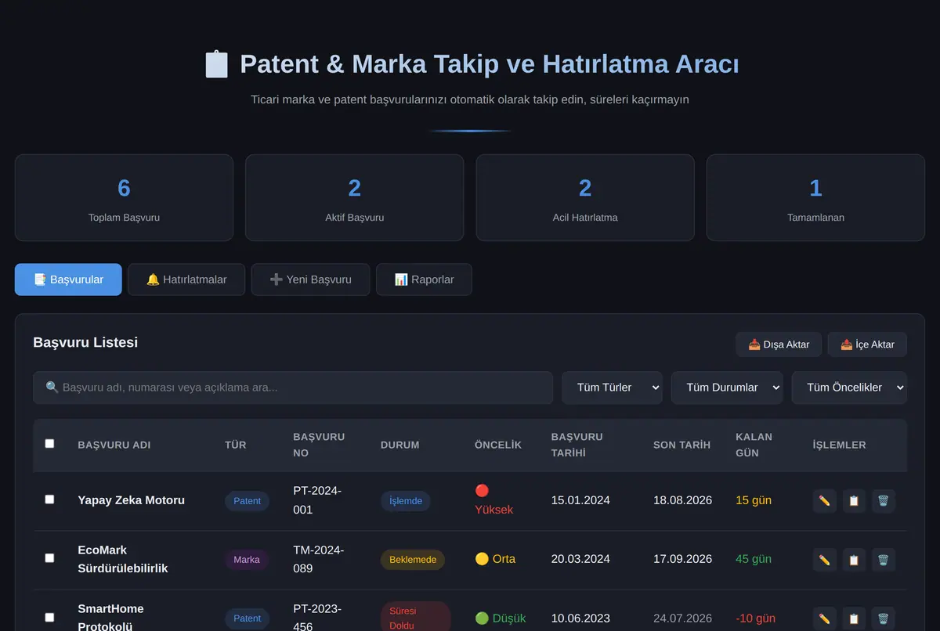Click the Aktif Başvuru stat card
This screenshot has height=631, width=940.
pos(355,197)
